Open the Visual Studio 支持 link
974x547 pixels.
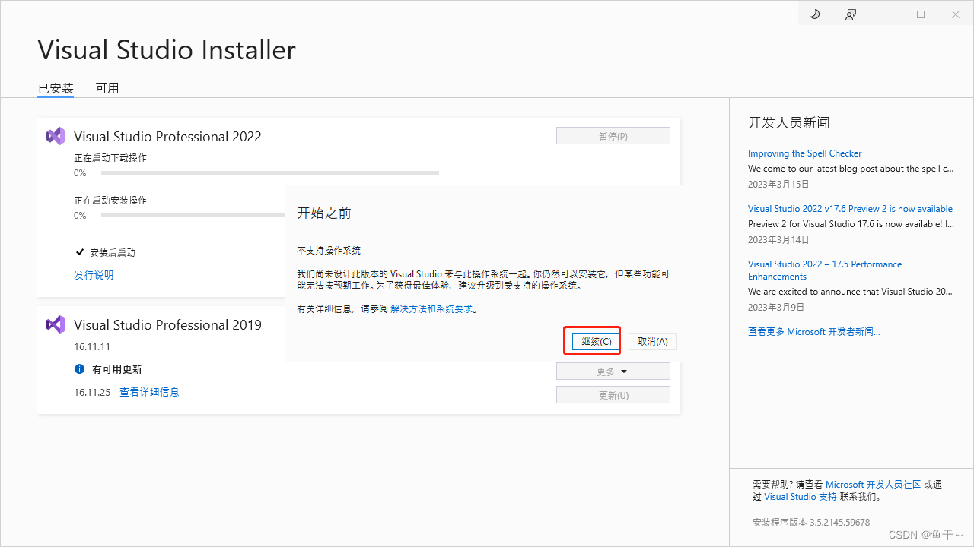(801, 497)
